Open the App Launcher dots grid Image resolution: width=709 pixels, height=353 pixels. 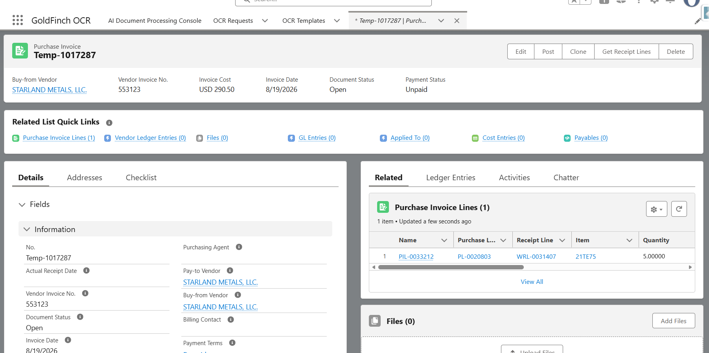[18, 20]
